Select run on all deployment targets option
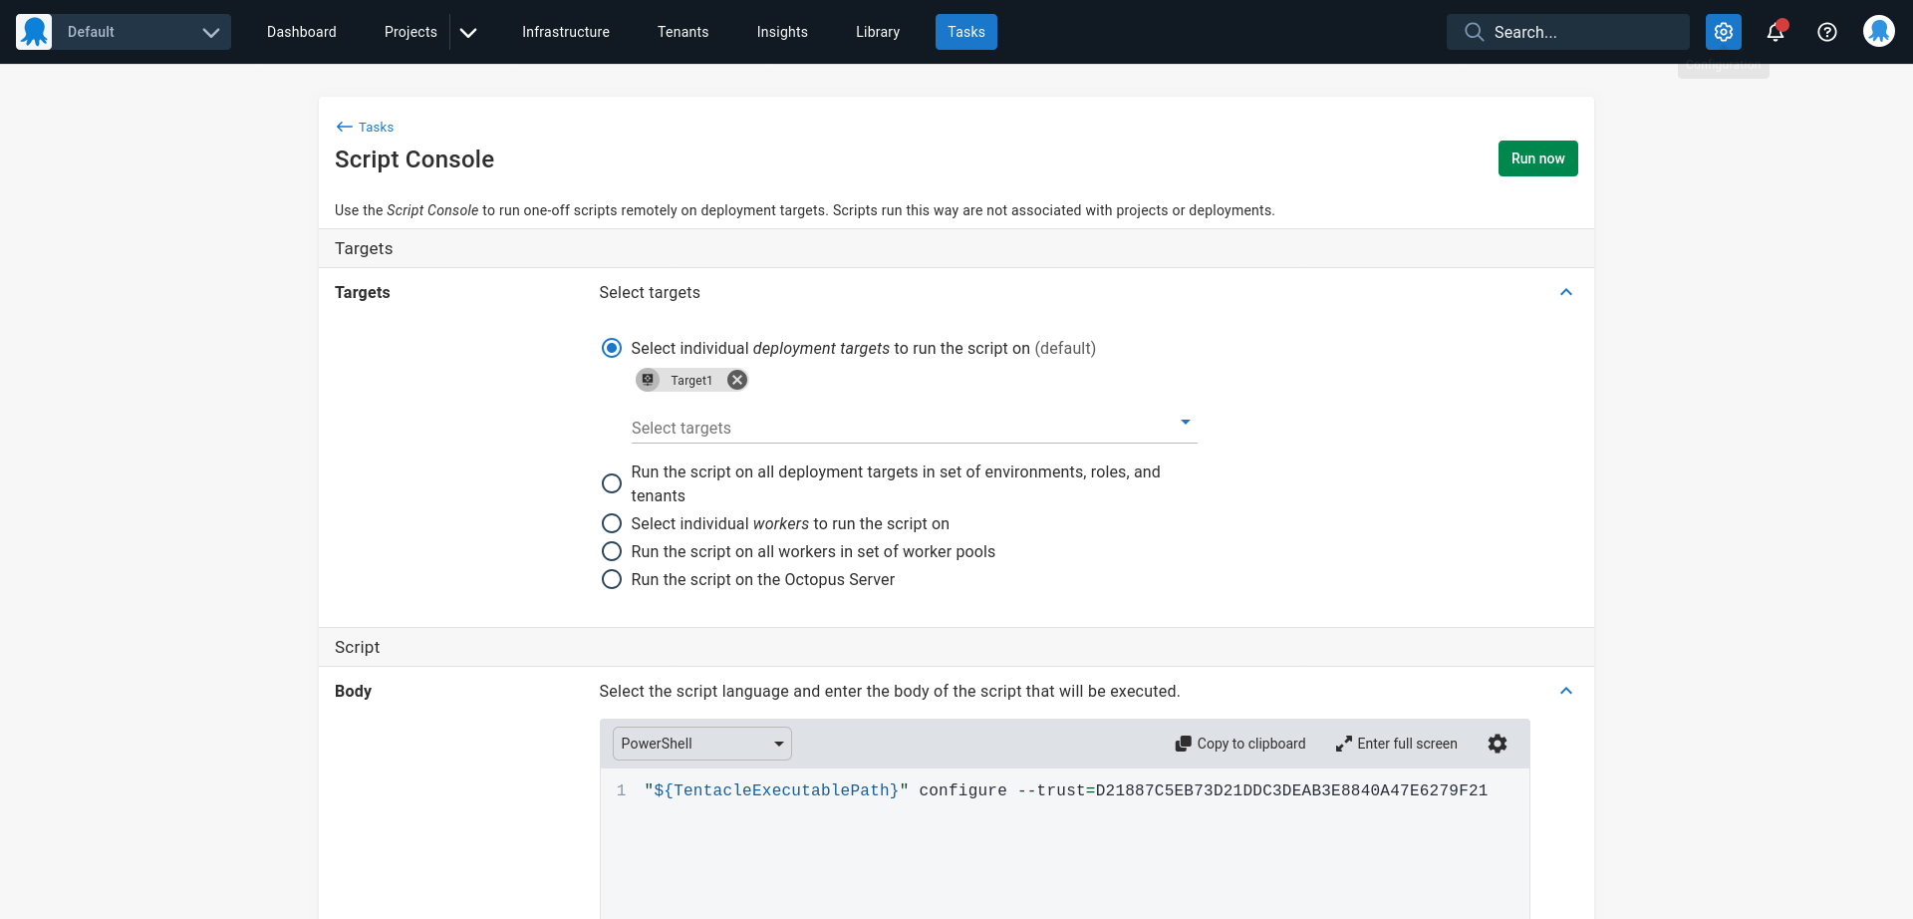The image size is (1913, 919). [612, 483]
